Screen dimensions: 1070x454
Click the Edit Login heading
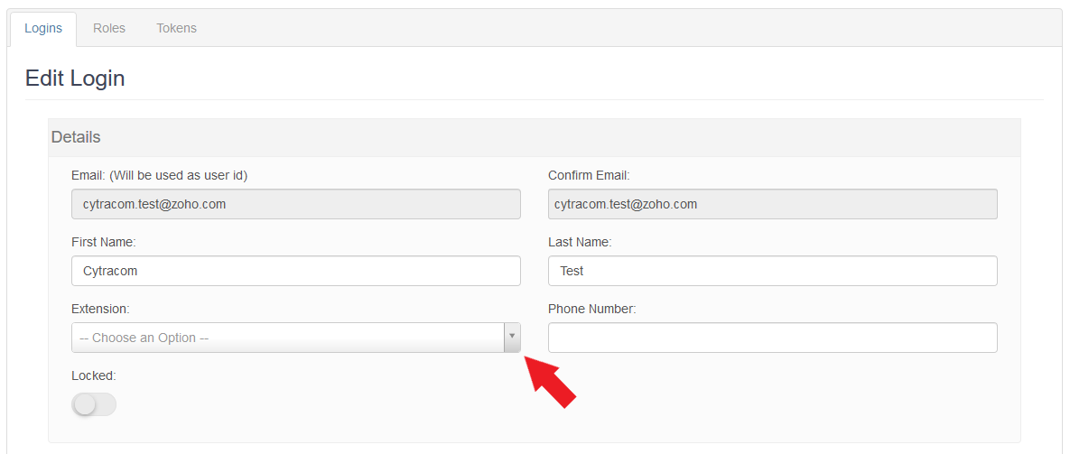(75, 79)
